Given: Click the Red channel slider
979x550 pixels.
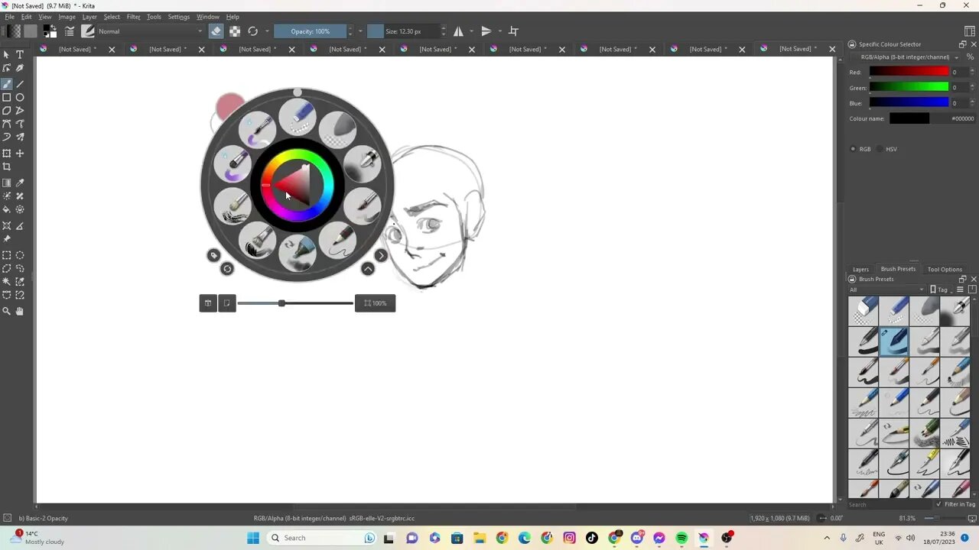Looking at the screenshot, I should 909,73.
